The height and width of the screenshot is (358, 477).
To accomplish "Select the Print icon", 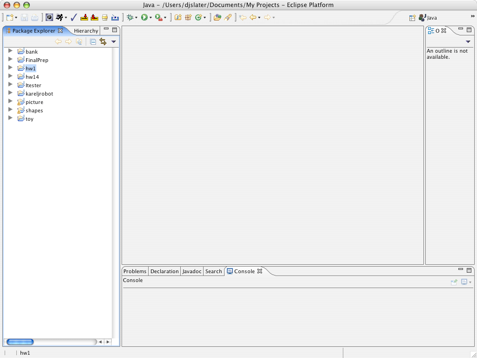I will (x=35, y=17).
